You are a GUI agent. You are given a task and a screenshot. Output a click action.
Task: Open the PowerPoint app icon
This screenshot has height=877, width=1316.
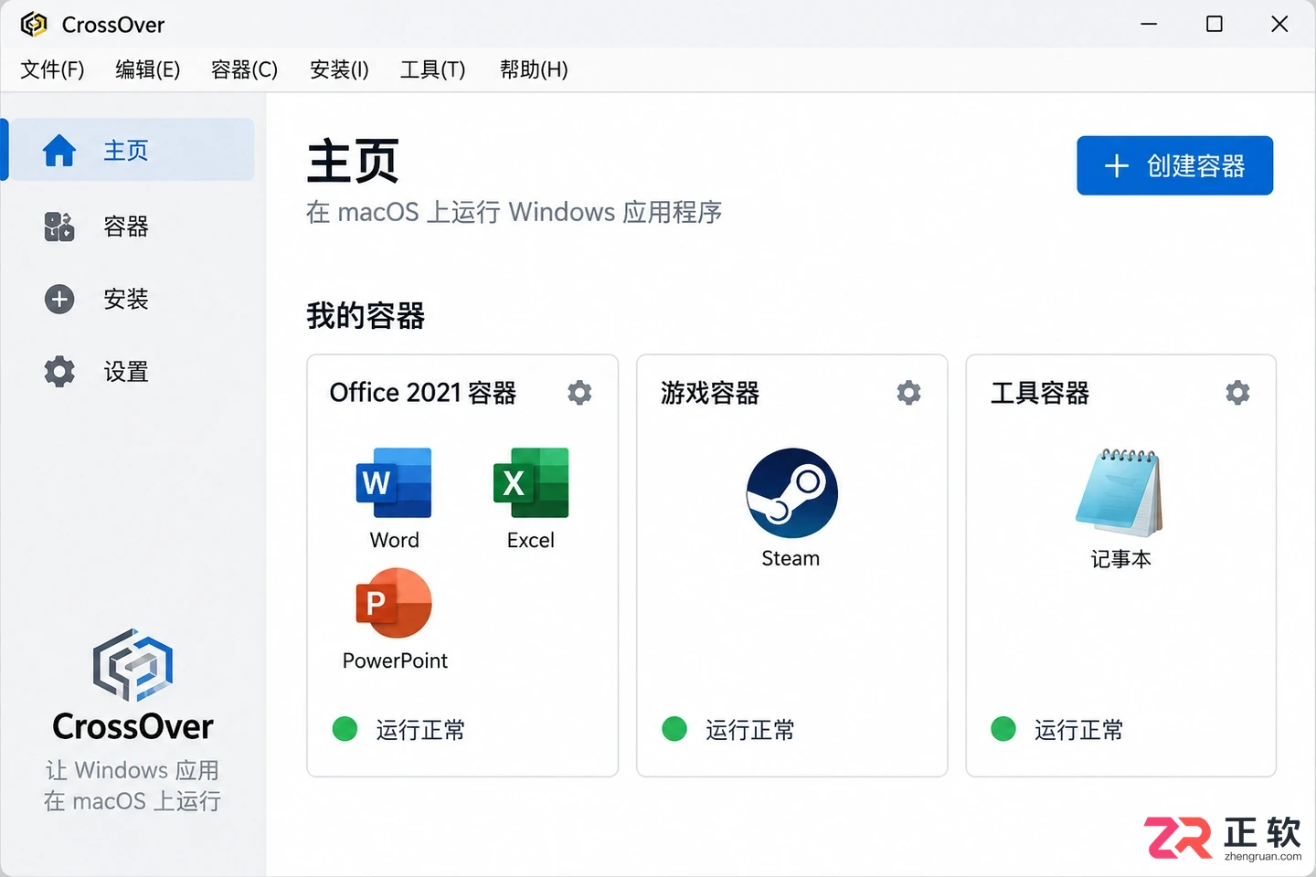click(x=394, y=603)
